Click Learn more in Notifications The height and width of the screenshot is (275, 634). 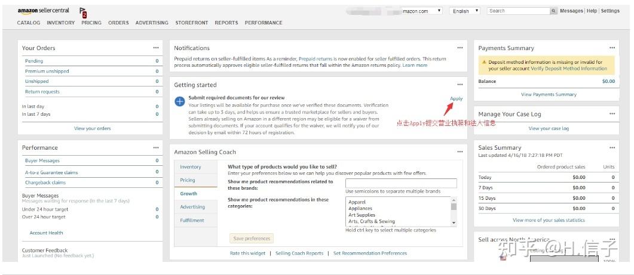click(x=415, y=65)
